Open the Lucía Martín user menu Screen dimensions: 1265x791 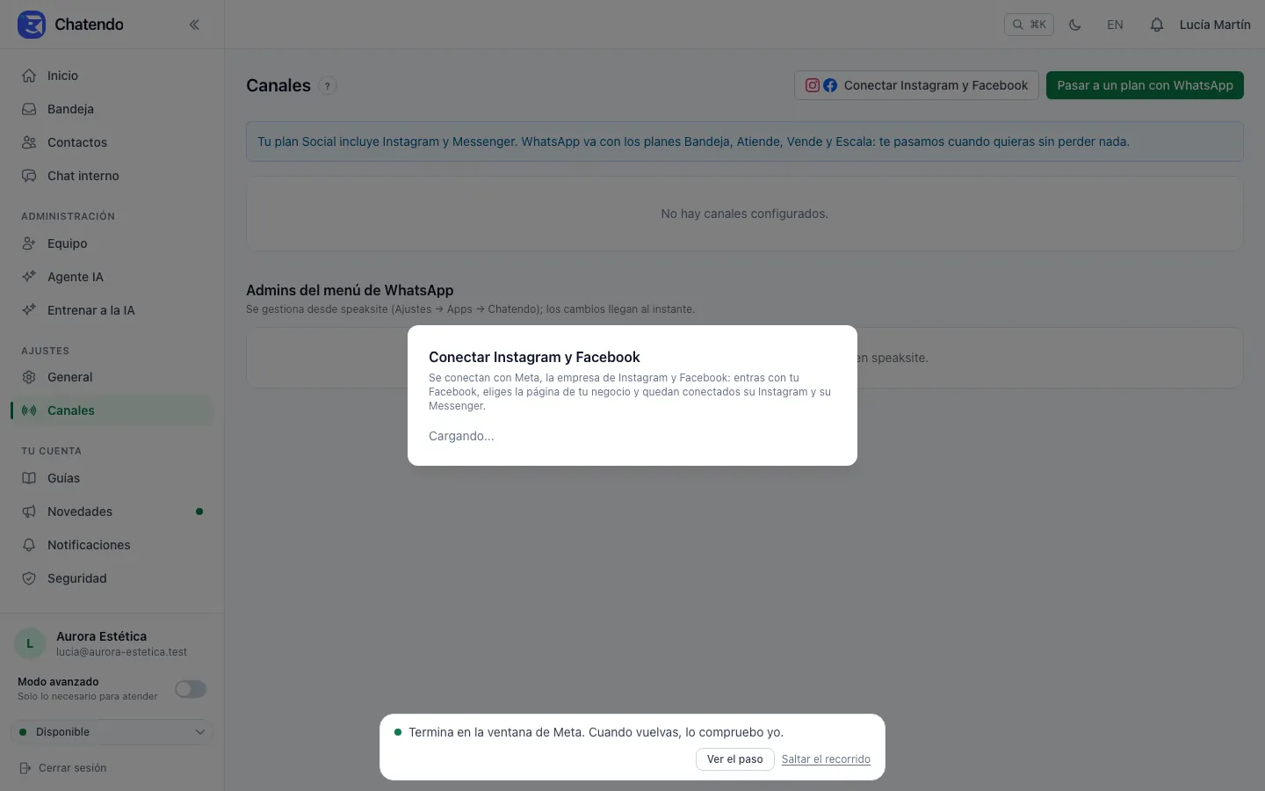click(x=1215, y=25)
